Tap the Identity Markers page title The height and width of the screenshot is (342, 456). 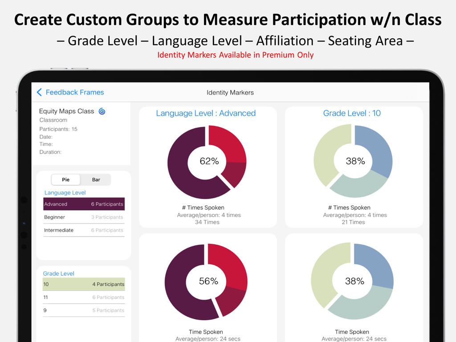[x=230, y=93]
